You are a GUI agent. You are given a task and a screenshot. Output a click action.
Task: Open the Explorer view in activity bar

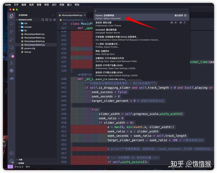(11, 16)
